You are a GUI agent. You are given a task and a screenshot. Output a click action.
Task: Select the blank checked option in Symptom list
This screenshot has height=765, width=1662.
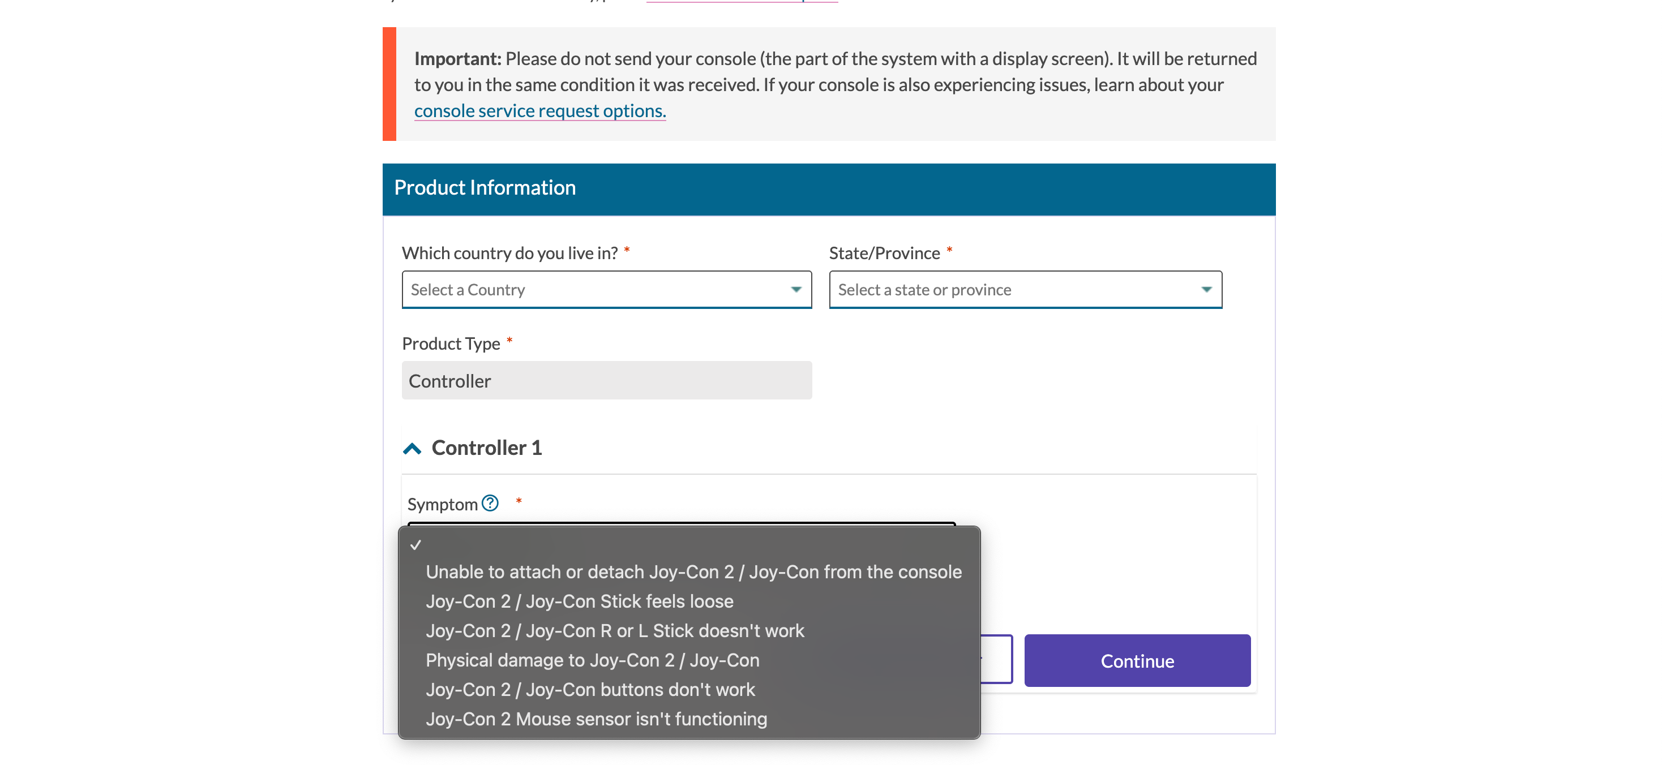click(x=689, y=544)
